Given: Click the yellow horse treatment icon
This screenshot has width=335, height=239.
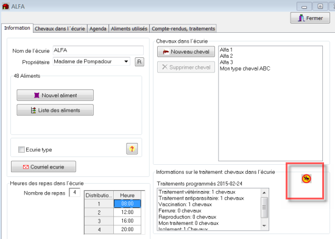Looking at the screenshot, I should pos(306,179).
